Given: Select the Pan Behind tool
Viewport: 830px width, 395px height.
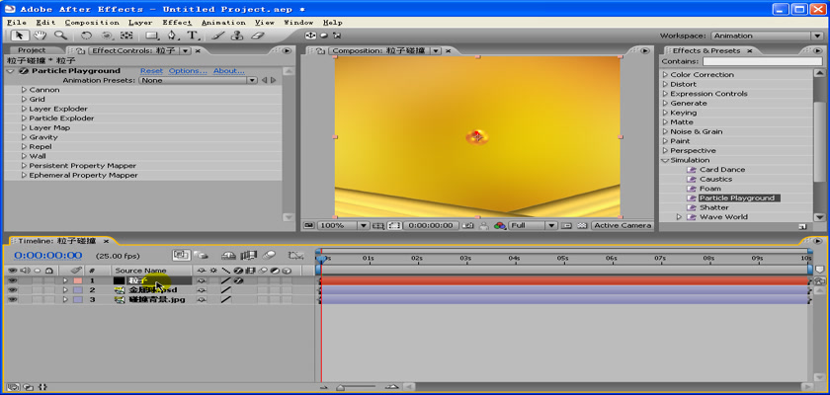Looking at the screenshot, I should click(126, 36).
